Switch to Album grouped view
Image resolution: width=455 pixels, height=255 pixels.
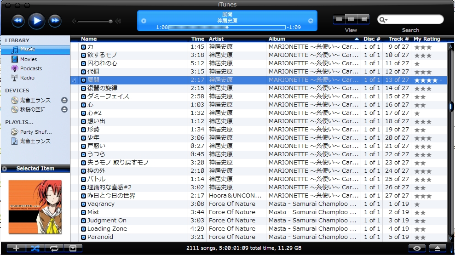[351, 19]
